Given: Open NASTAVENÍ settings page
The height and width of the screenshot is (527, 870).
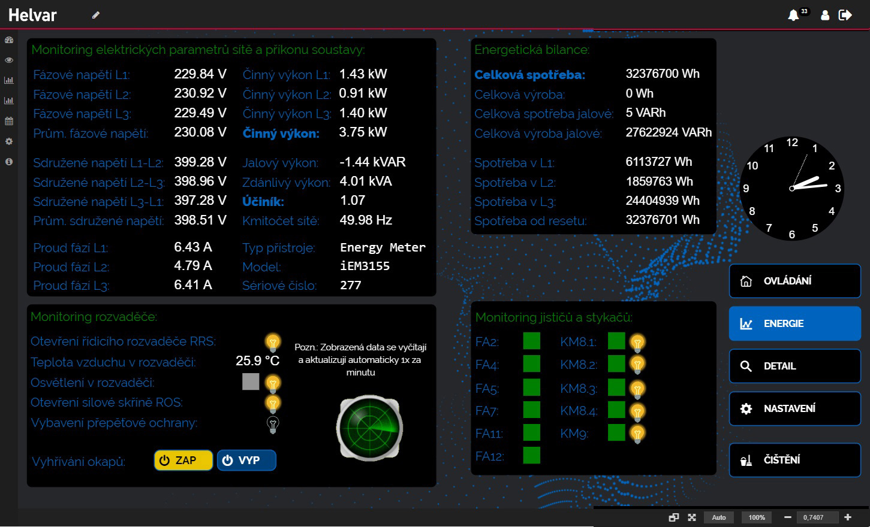Looking at the screenshot, I should tap(794, 408).
